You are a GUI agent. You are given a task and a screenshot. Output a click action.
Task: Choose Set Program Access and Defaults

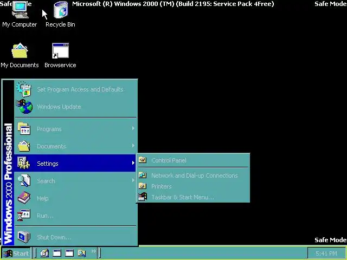point(75,89)
